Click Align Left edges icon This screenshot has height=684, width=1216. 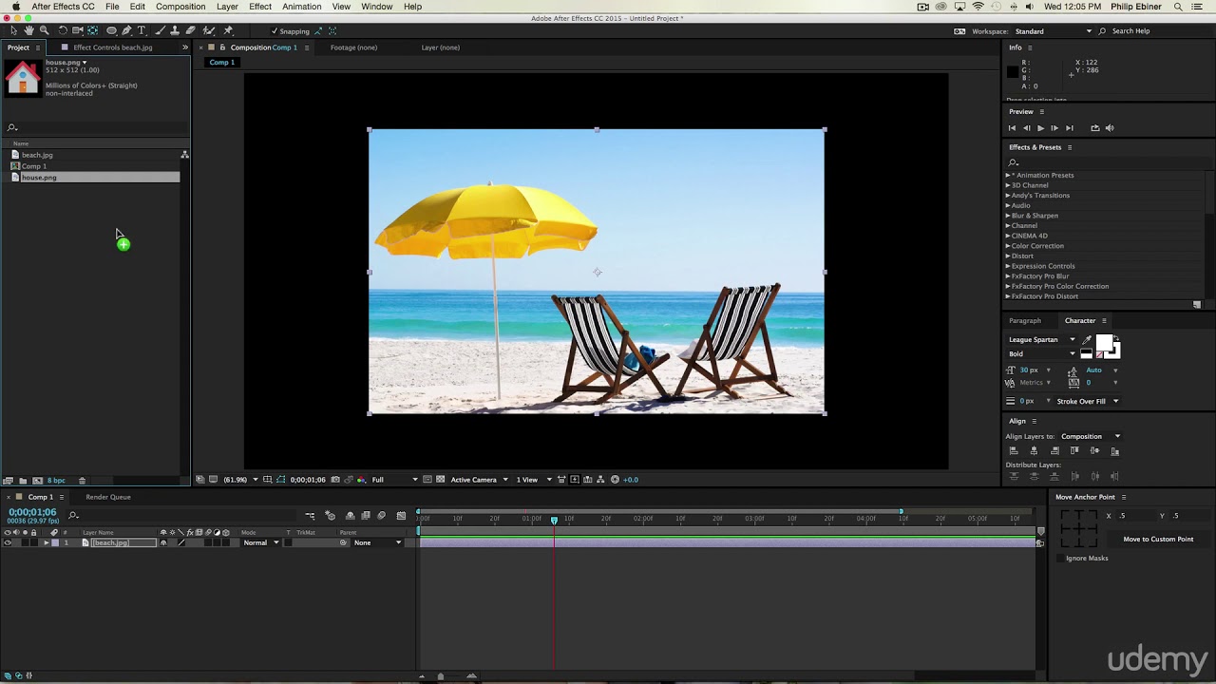pyautogui.click(x=1014, y=450)
